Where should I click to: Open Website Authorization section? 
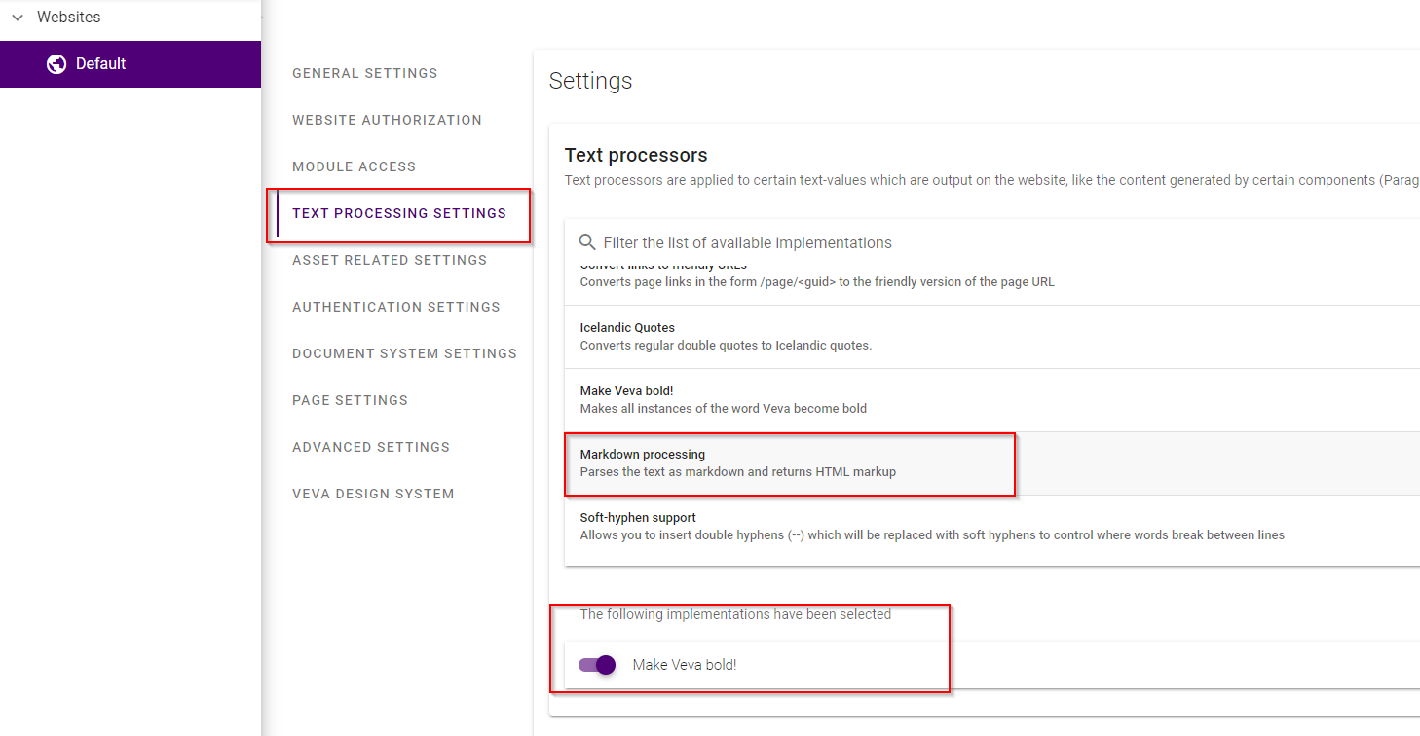tap(387, 120)
